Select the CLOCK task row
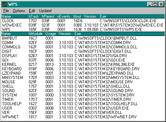 point(83,21)
